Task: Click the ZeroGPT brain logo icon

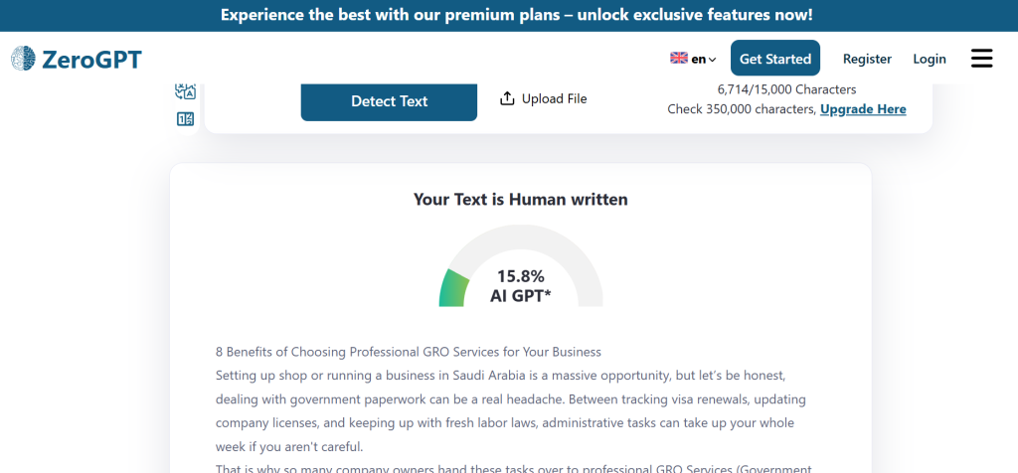Action: pos(24,59)
